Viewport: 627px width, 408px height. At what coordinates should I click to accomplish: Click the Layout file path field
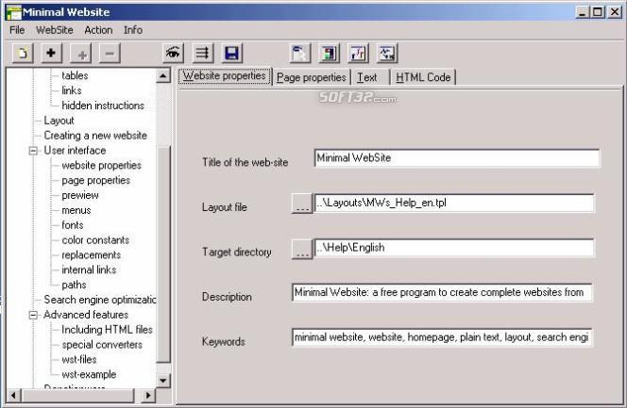(454, 203)
